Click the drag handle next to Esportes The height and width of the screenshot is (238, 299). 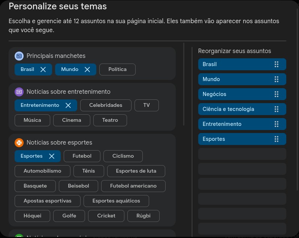[x=277, y=139]
